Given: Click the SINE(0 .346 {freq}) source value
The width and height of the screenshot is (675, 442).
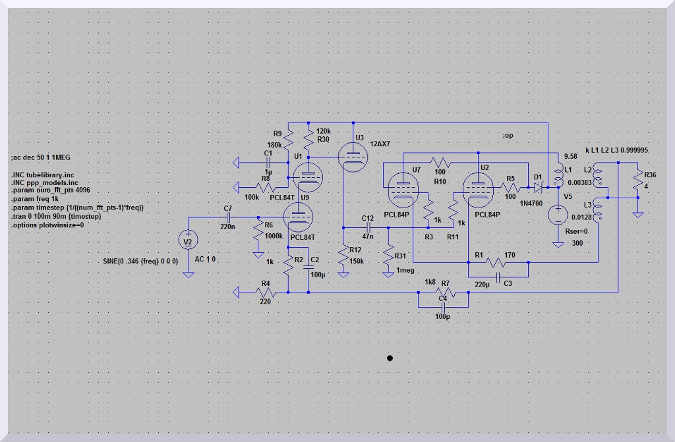Looking at the screenshot, I should [140, 262].
